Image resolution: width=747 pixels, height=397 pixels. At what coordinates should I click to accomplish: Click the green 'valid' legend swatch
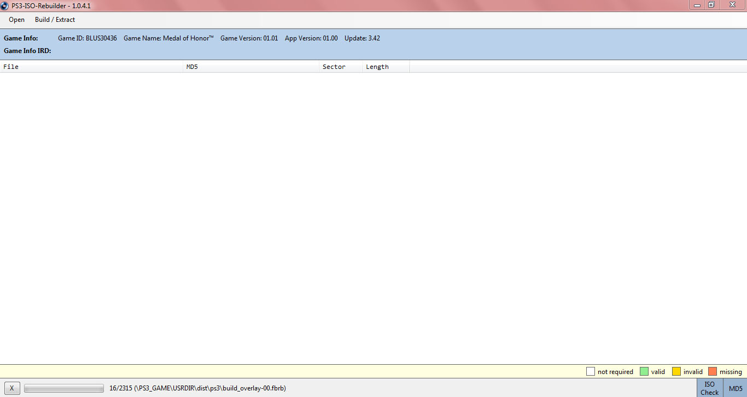[644, 371]
